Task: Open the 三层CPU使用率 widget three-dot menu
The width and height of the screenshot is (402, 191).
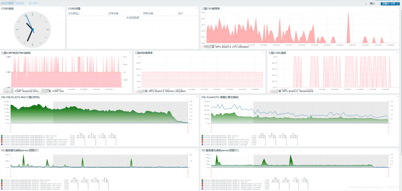Action: (x=397, y=8)
